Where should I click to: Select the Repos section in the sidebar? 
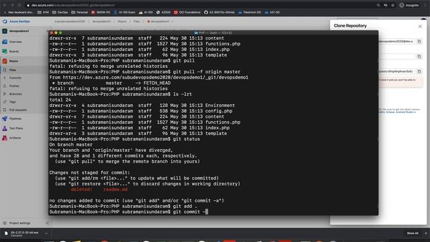click(13, 61)
